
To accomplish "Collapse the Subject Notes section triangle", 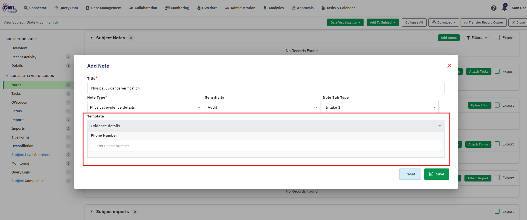I will coord(92,38).
